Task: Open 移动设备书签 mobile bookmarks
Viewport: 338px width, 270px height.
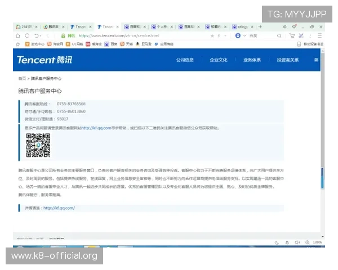Action: (x=310, y=44)
